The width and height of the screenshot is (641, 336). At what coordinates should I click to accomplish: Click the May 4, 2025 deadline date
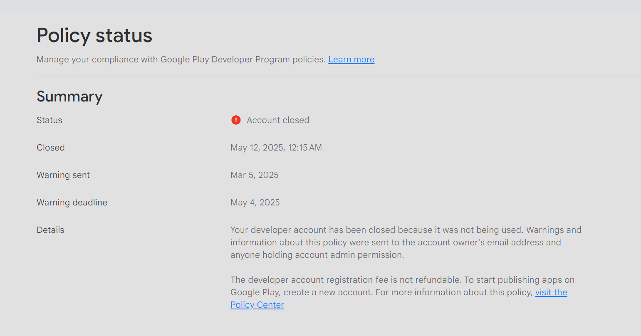click(255, 202)
